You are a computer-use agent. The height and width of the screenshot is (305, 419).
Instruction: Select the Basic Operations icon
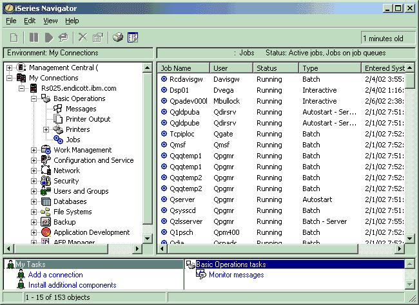46,98
